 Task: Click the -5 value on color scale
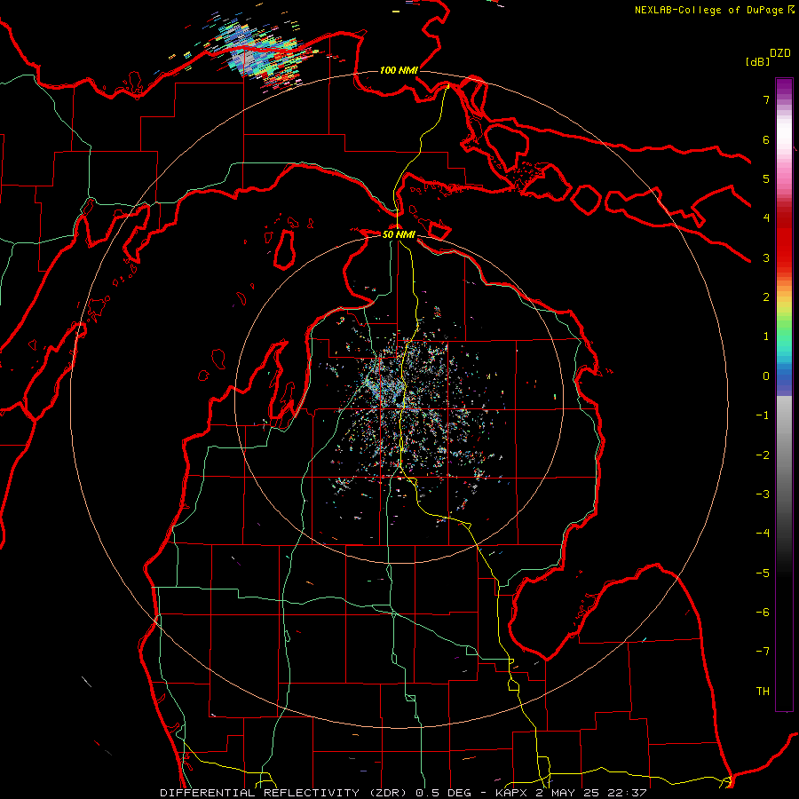point(763,573)
